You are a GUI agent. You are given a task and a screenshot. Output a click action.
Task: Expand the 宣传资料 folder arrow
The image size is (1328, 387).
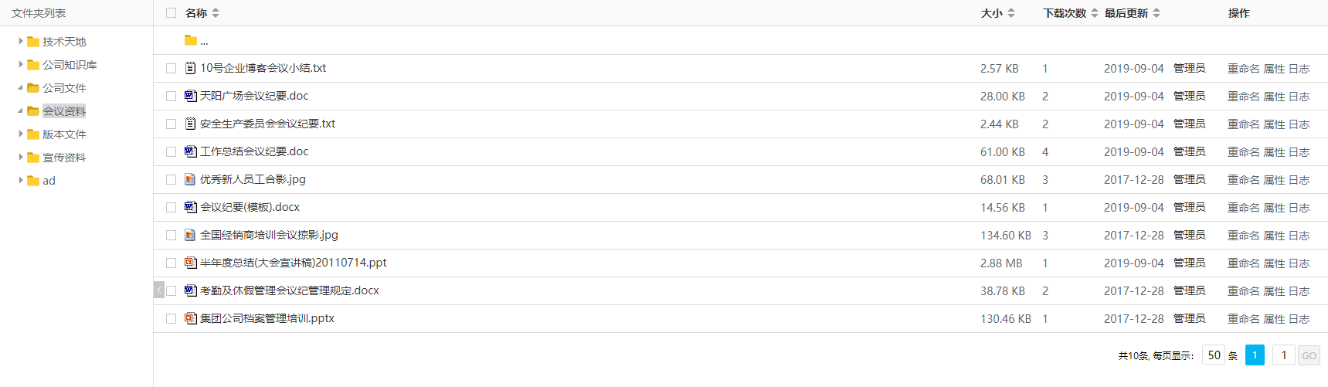coord(21,158)
